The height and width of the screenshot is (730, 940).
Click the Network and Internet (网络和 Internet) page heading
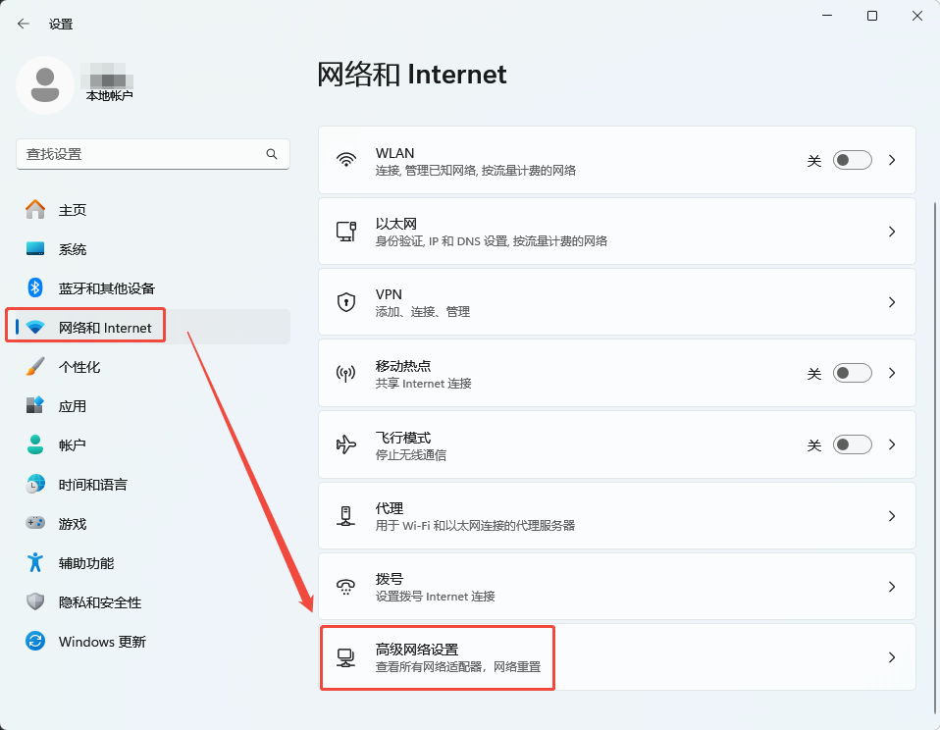pos(411,75)
